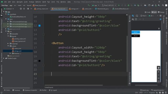Zoom in the preview with the plus icon

(x=159, y=72)
